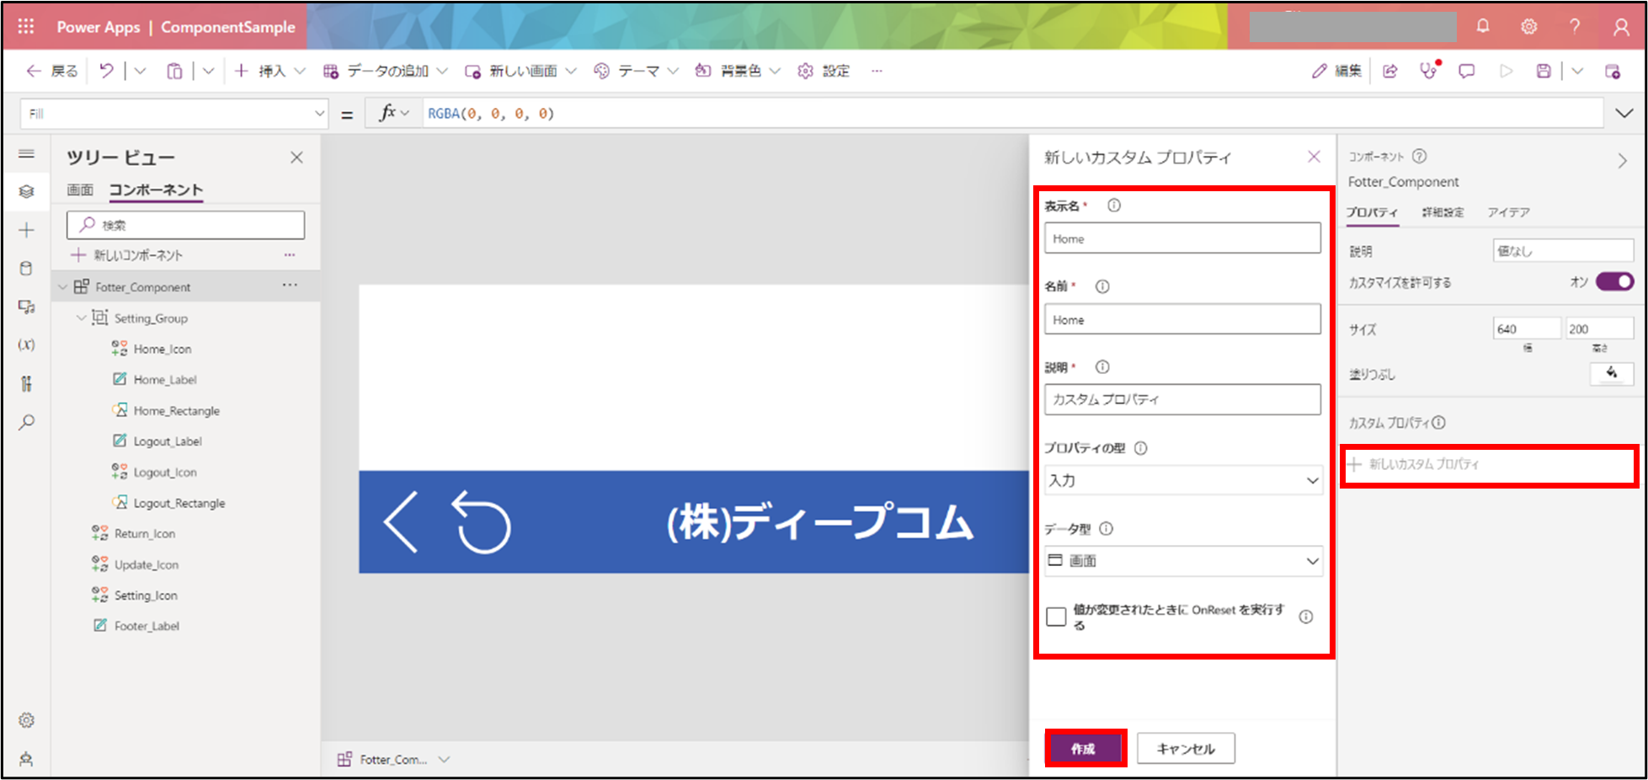The image size is (1648, 780).
Task: Open the search magnifier sidebar icon
Action: point(27,422)
